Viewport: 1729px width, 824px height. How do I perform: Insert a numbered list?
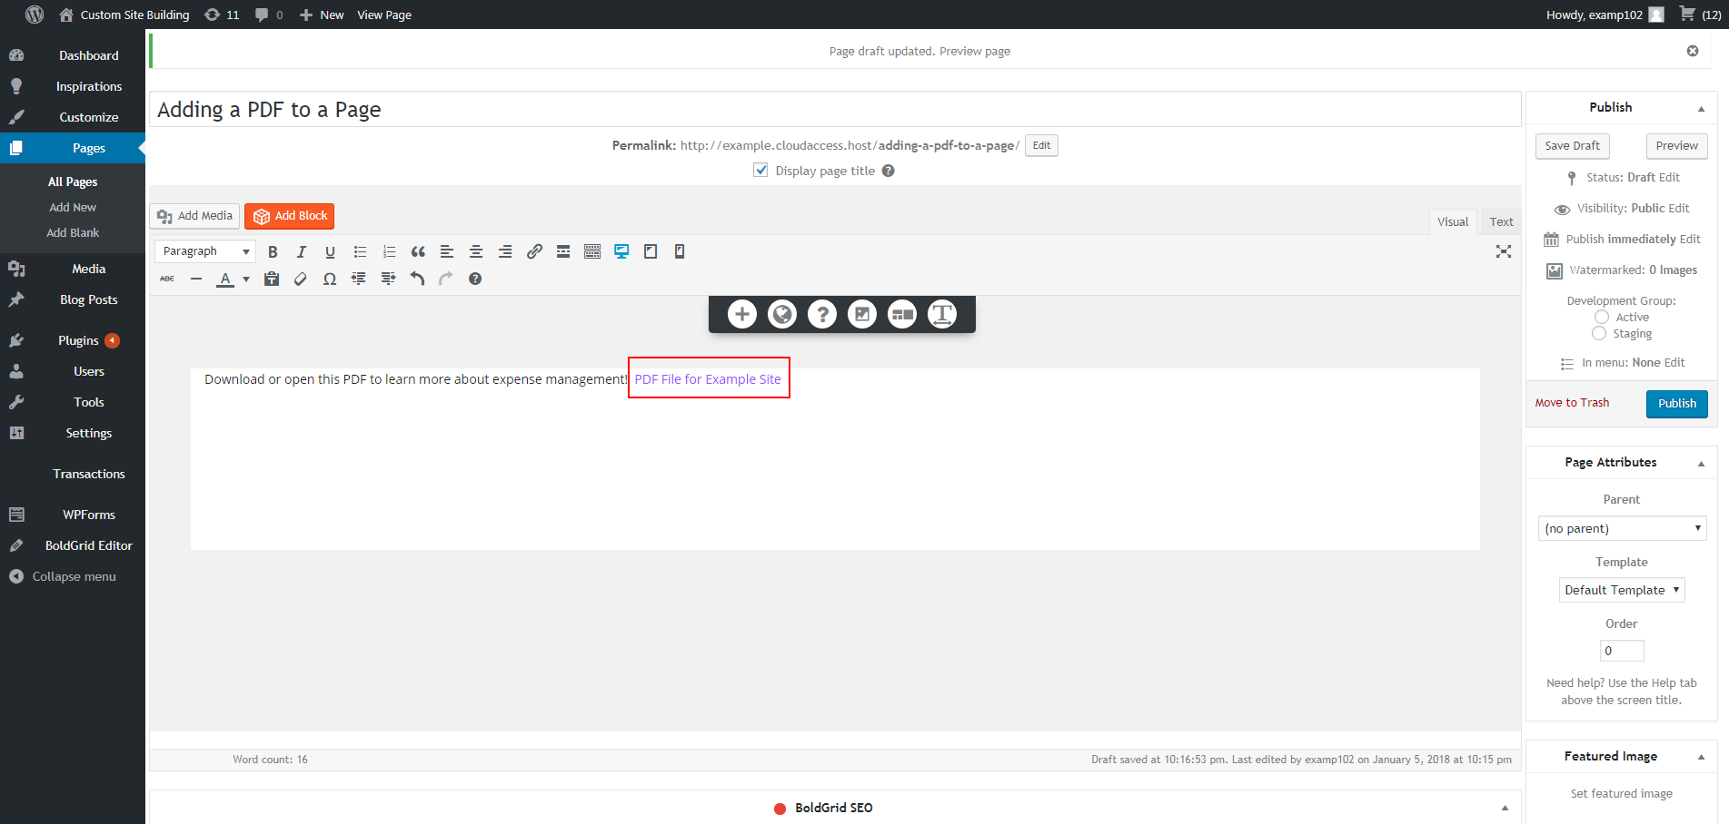click(389, 252)
